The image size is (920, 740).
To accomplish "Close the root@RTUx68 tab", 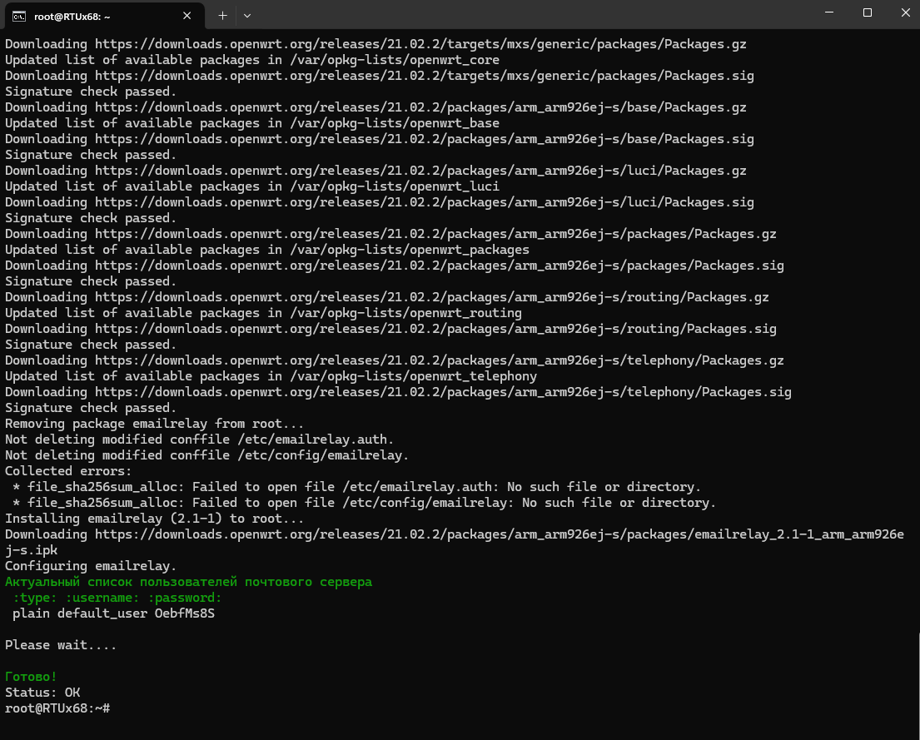I will tap(186, 16).
